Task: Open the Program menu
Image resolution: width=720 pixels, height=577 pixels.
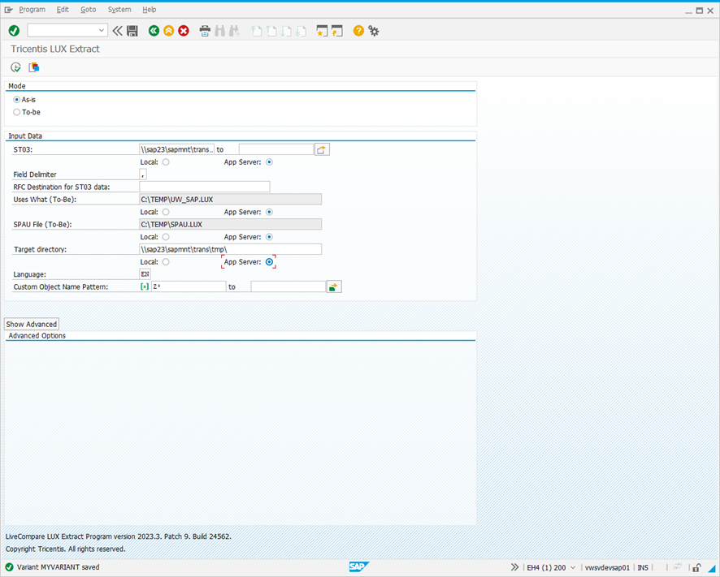Action: coord(32,9)
